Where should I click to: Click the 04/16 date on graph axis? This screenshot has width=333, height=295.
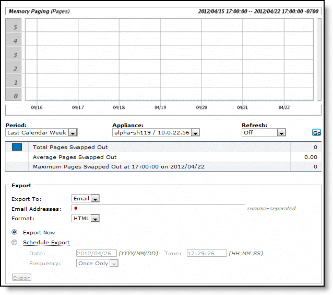click(37, 108)
